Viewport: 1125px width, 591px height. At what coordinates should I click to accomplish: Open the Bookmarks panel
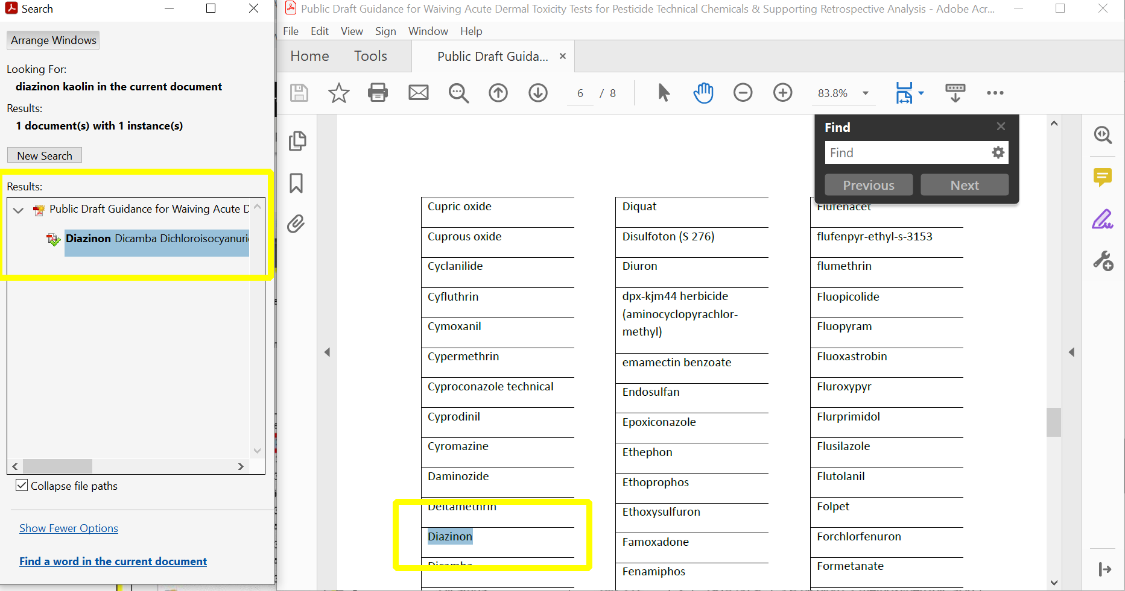296,184
